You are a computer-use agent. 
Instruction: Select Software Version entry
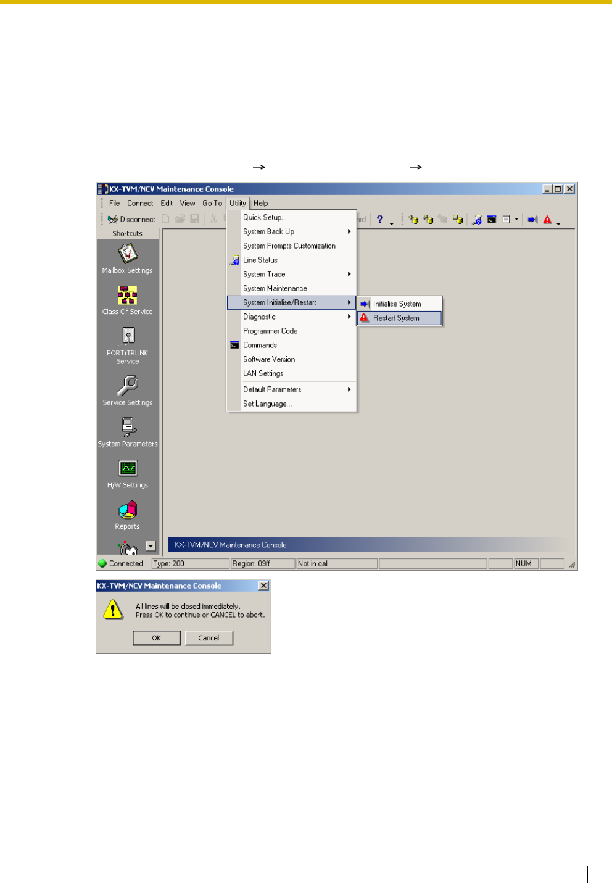[x=291, y=359]
